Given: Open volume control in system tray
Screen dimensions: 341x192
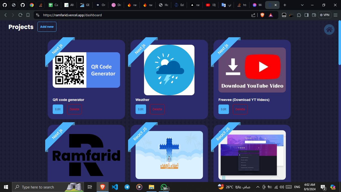Looking at the screenshot, I should point(282,187).
